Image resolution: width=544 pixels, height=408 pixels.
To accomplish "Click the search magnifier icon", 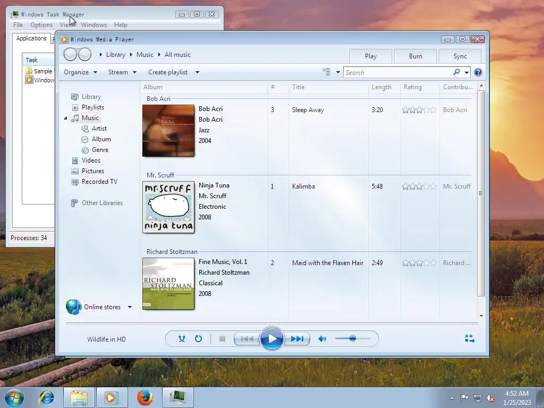I will click(456, 72).
